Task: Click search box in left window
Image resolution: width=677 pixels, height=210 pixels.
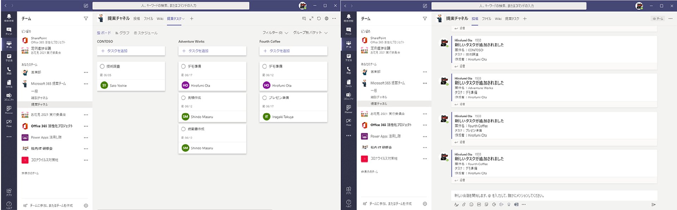Action: pyautogui.click(x=171, y=6)
